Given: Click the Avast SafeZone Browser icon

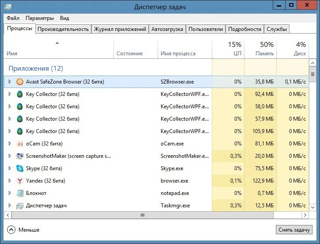Looking at the screenshot, I should point(20,82).
